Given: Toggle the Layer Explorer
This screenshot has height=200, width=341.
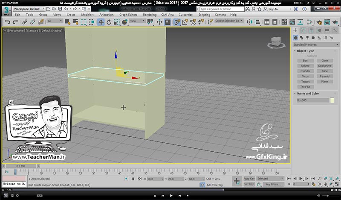Looking at the screenshot, I should point(275,22).
